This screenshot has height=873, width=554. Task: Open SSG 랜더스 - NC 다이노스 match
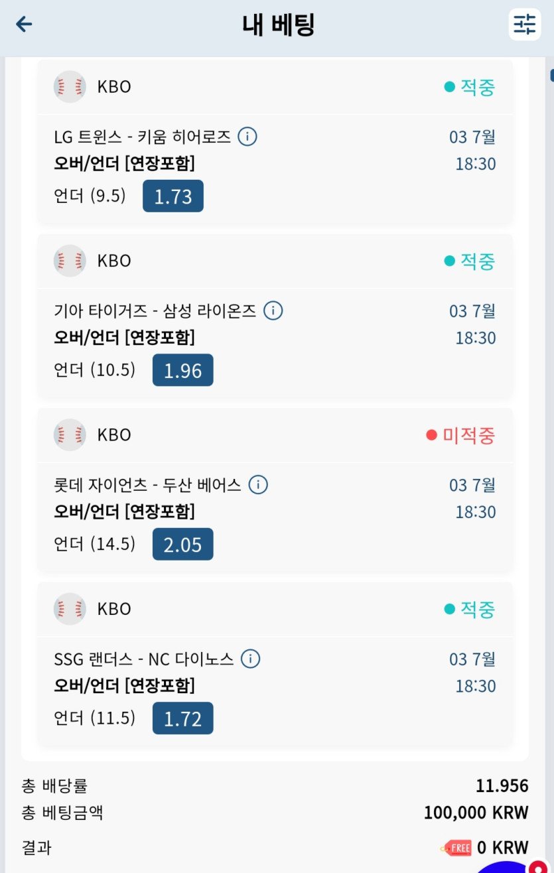pos(143,659)
